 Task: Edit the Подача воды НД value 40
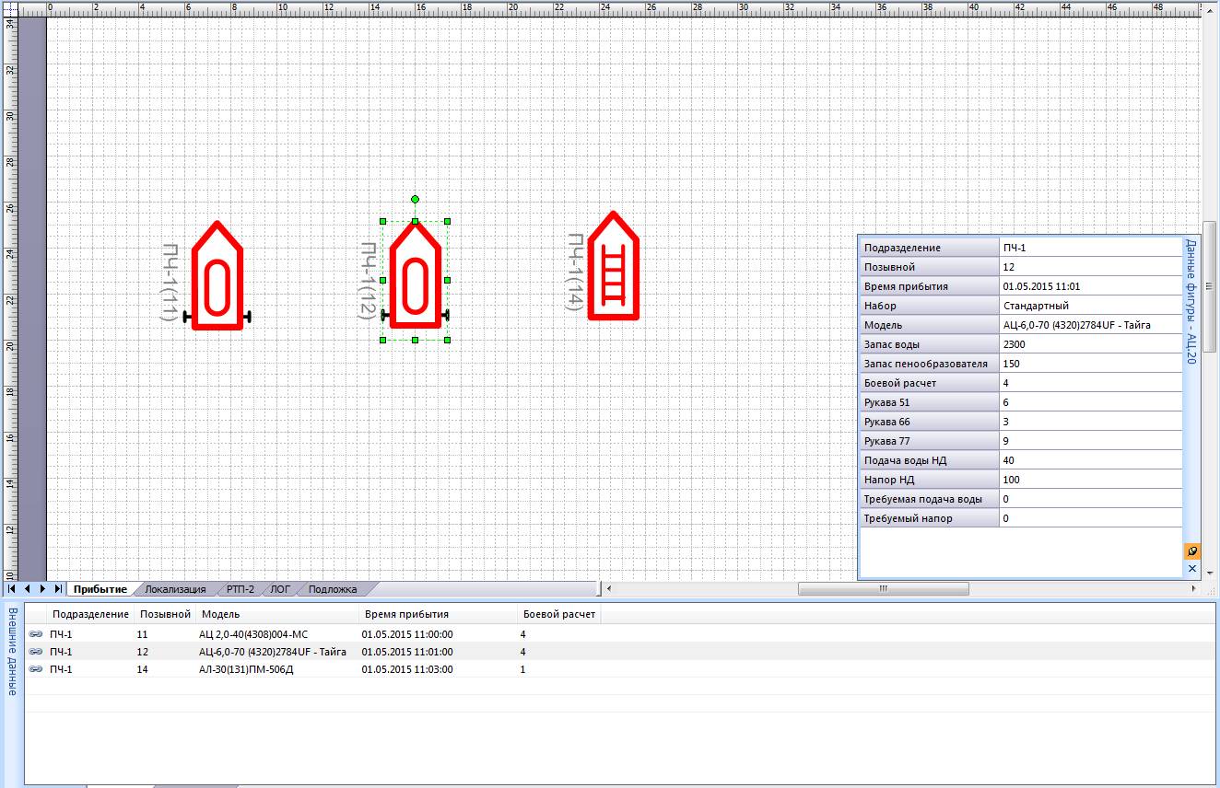[x=1090, y=460]
